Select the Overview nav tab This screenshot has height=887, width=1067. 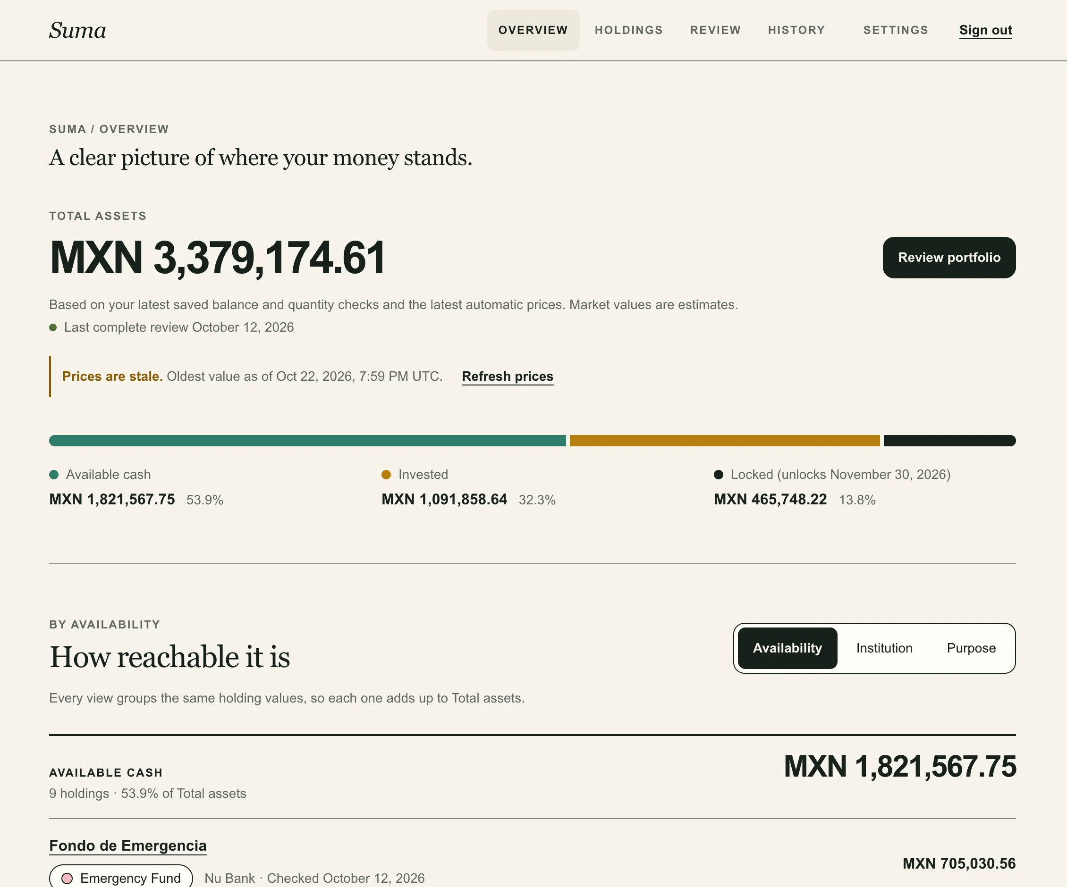[x=533, y=30]
